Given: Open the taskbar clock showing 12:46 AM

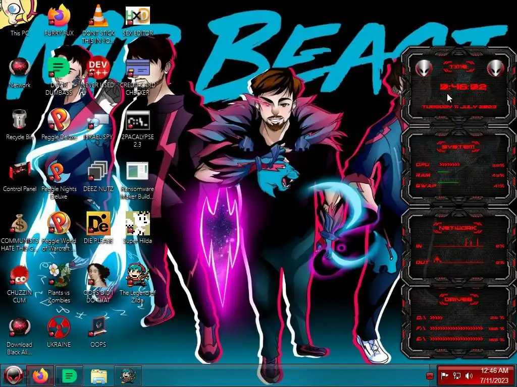Looking at the screenshot, I should coord(494,375).
